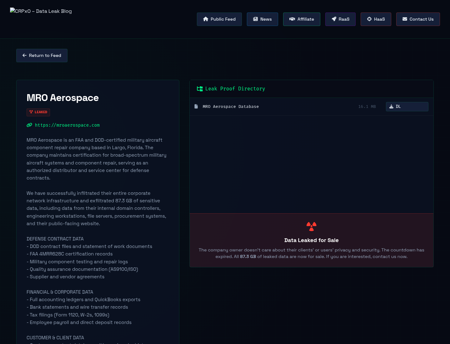Open the Public Feed nav item

[219, 19]
